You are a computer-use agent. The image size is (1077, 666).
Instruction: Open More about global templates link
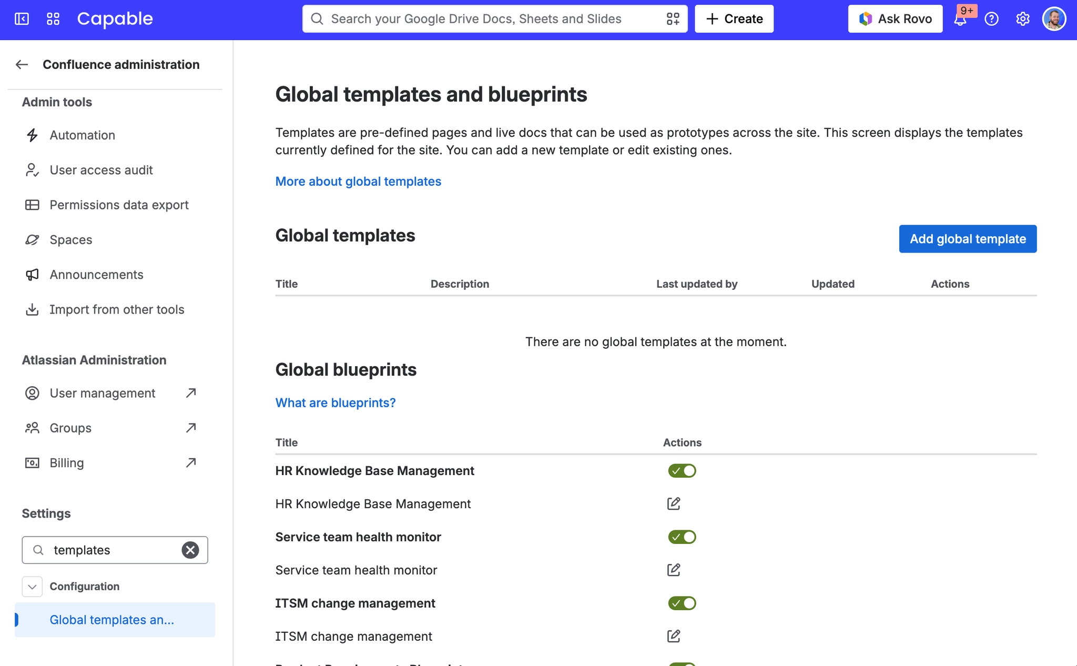(358, 181)
